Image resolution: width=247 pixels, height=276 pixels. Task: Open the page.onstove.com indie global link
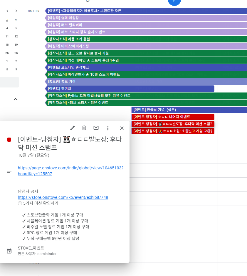pyautogui.click(x=70, y=171)
